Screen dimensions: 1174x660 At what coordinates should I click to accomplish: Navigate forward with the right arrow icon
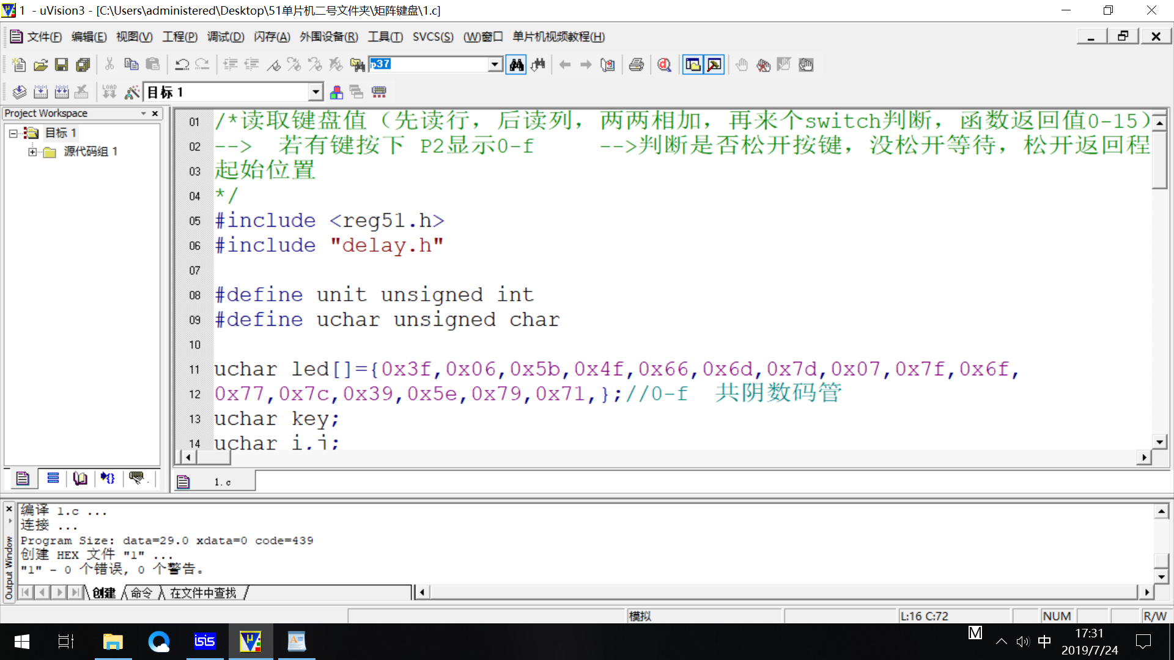pyautogui.click(x=586, y=64)
